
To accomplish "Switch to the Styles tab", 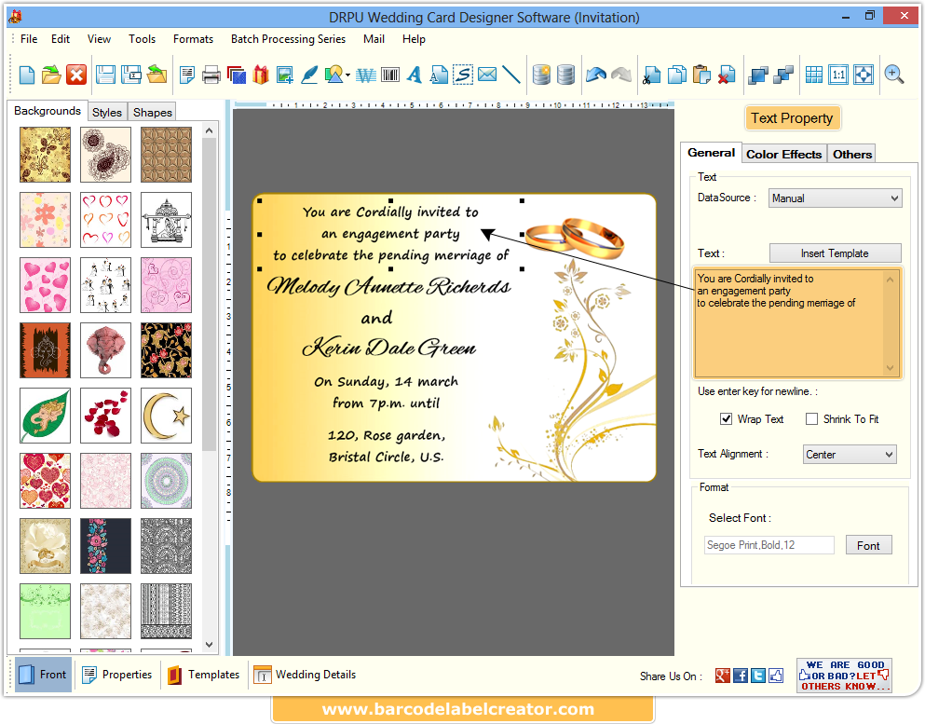I will [107, 112].
